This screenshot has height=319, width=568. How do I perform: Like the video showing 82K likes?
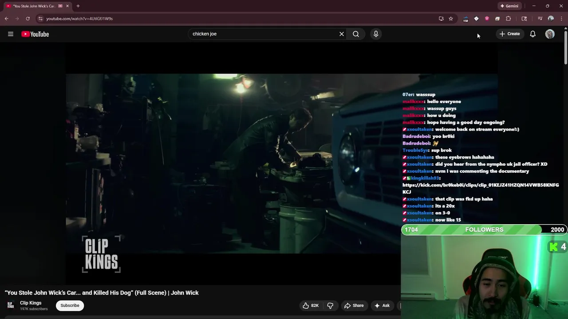click(x=311, y=305)
